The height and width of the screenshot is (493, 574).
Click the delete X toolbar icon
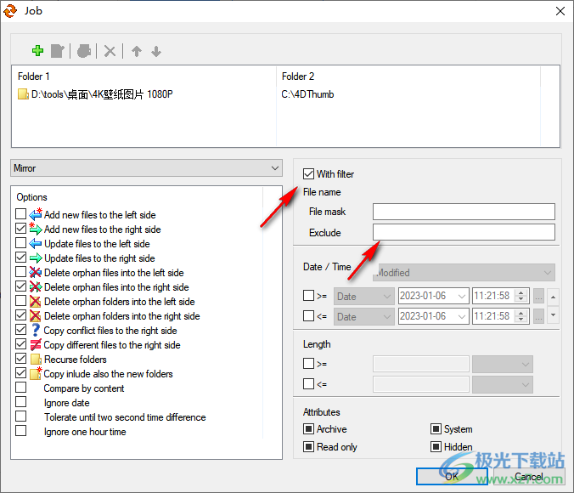click(110, 51)
